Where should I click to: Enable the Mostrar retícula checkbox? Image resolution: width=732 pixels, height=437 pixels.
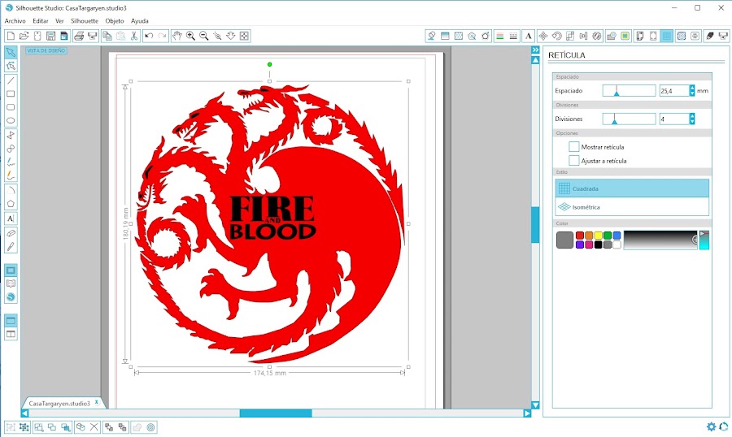[573, 147]
